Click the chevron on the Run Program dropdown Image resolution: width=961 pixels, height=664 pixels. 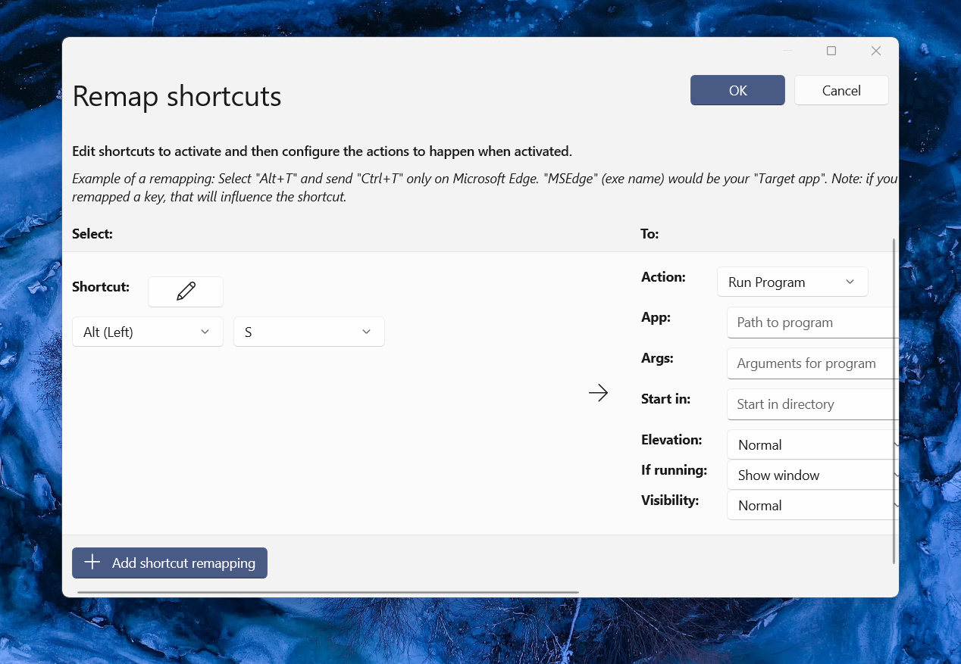tap(849, 282)
